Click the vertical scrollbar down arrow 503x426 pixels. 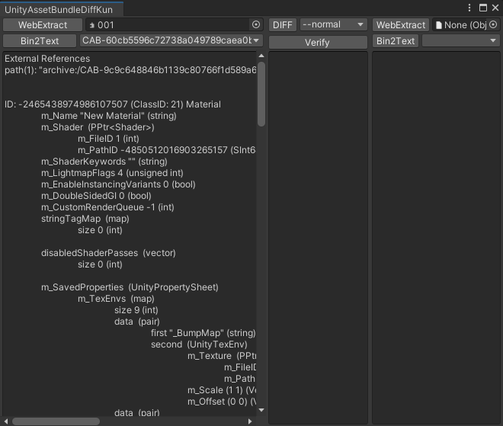pos(261,410)
